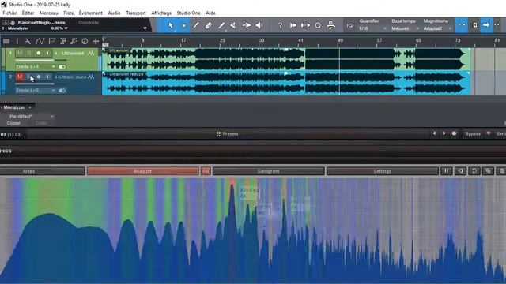506x284 pixels.
Task: Click the Bypass button
Action: 473,133
